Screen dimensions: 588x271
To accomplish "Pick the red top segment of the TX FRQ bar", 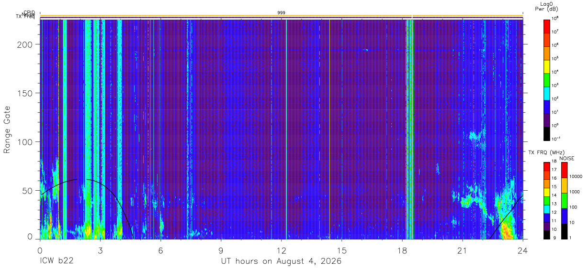I will point(546,166).
